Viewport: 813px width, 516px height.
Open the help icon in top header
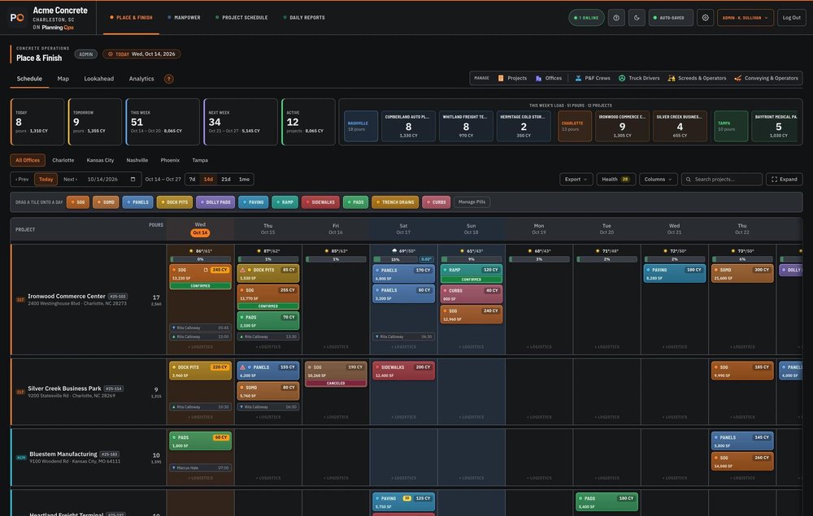coord(616,18)
